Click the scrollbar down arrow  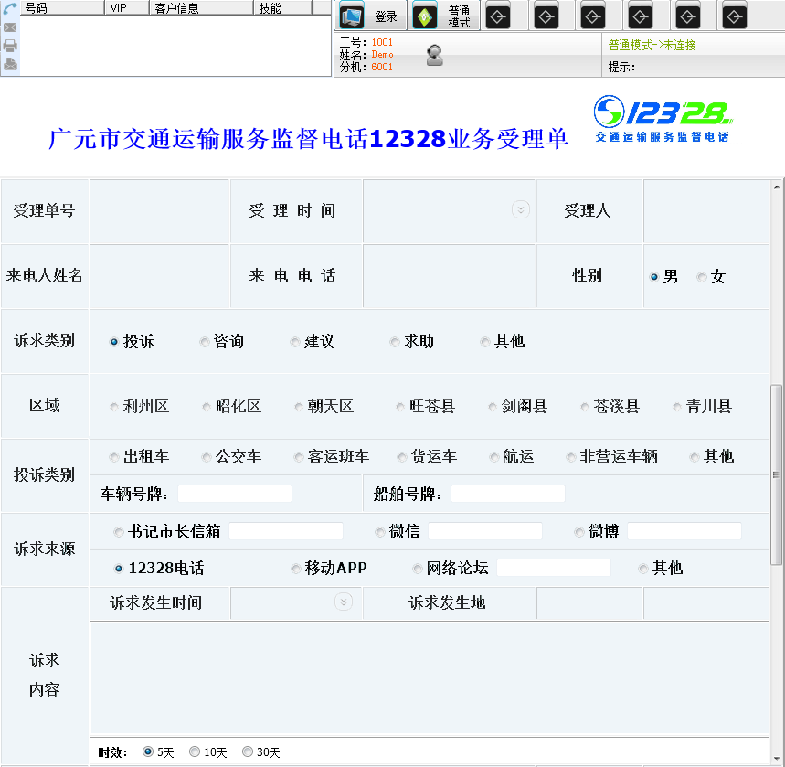pyautogui.click(x=777, y=759)
